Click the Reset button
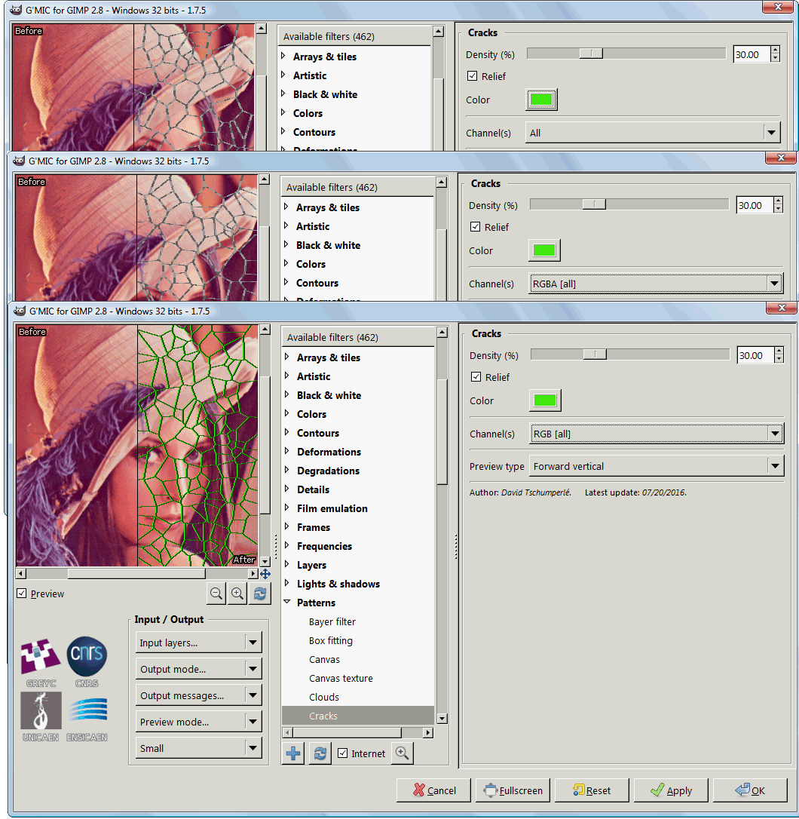799x819 pixels. tap(592, 790)
